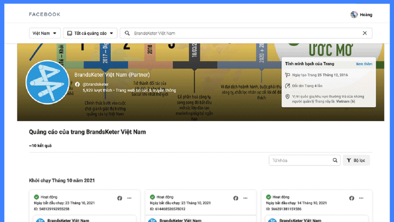Click active checkmark on ad 548129192955258
394x222 pixels.
pos(36,197)
